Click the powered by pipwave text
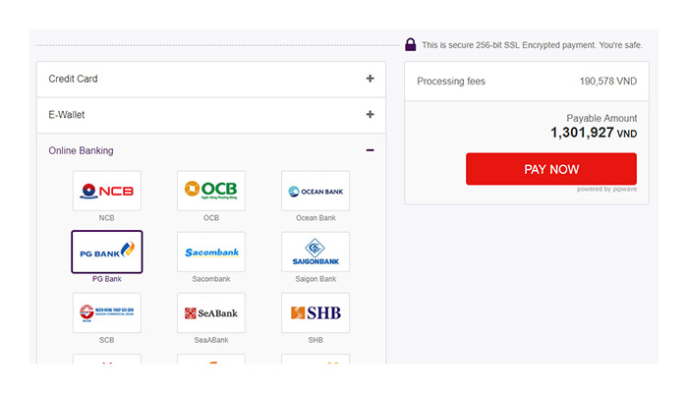Viewport: 688px width, 393px height. (606, 190)
